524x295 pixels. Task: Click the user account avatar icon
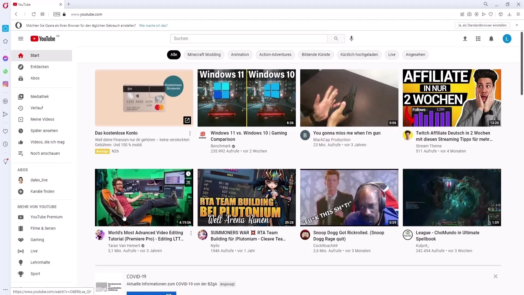pos(507,38)
